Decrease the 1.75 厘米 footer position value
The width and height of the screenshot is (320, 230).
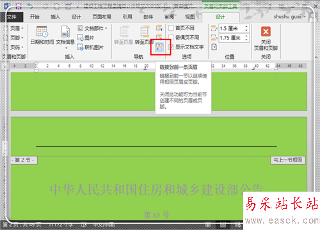[x=246, y=40]
